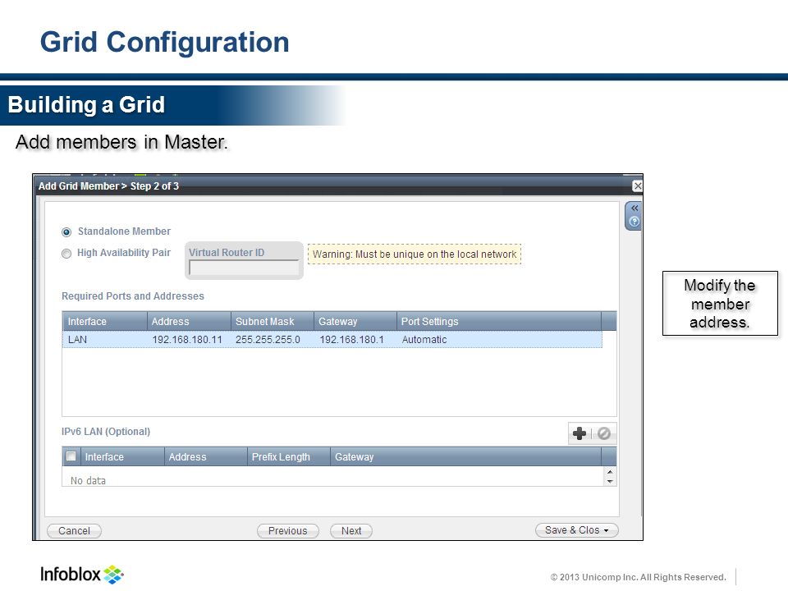Click the Address column header in ports table
This screenshot has height=591, width=788.
click(x=189, y=321)
